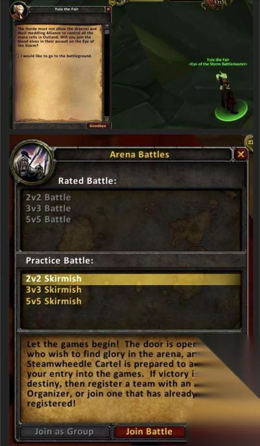Viewport: 260px width, 446px height.
Task: Click Yula the Fair's portrait icon
Action: [19, 11]
